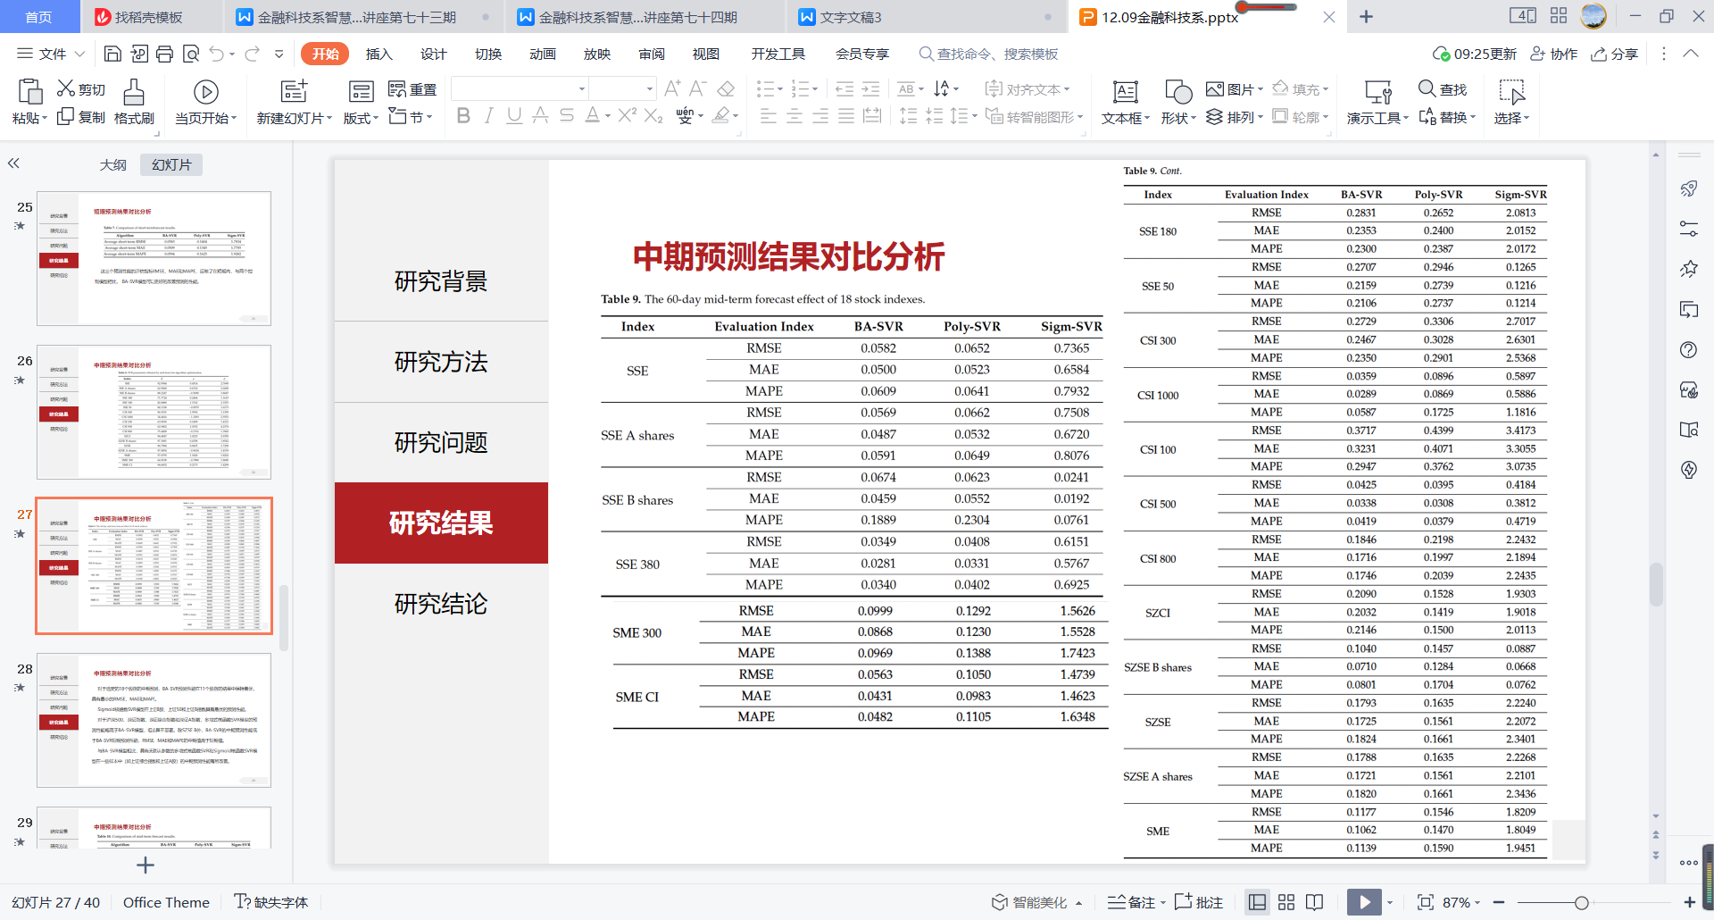This screenshot has height=920, width=1714.
Task: Switch to the 大纲 outline tab
Action: 112,164
